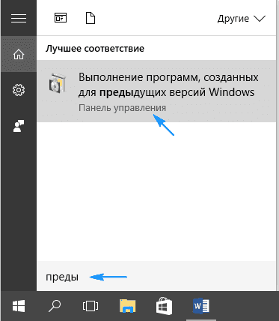Switch to Word on the taskbar
Viewport: 279px width, 321px height.
pos(200,306)
